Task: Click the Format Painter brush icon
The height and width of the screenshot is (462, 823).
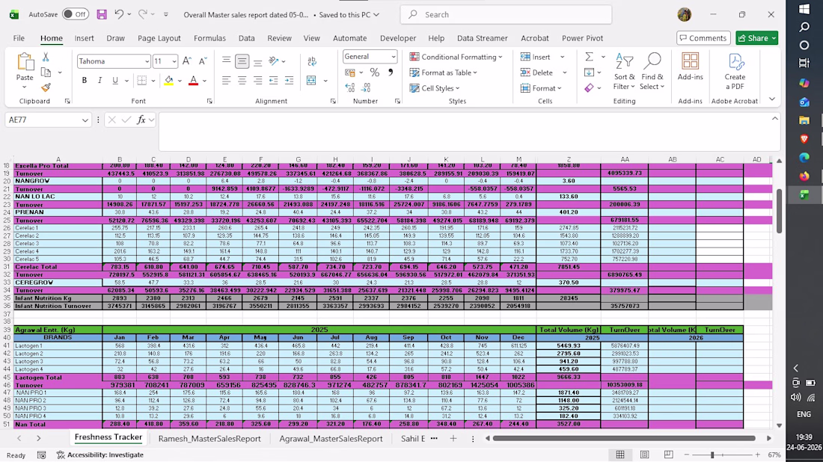Action: click(x=46, y=87)
